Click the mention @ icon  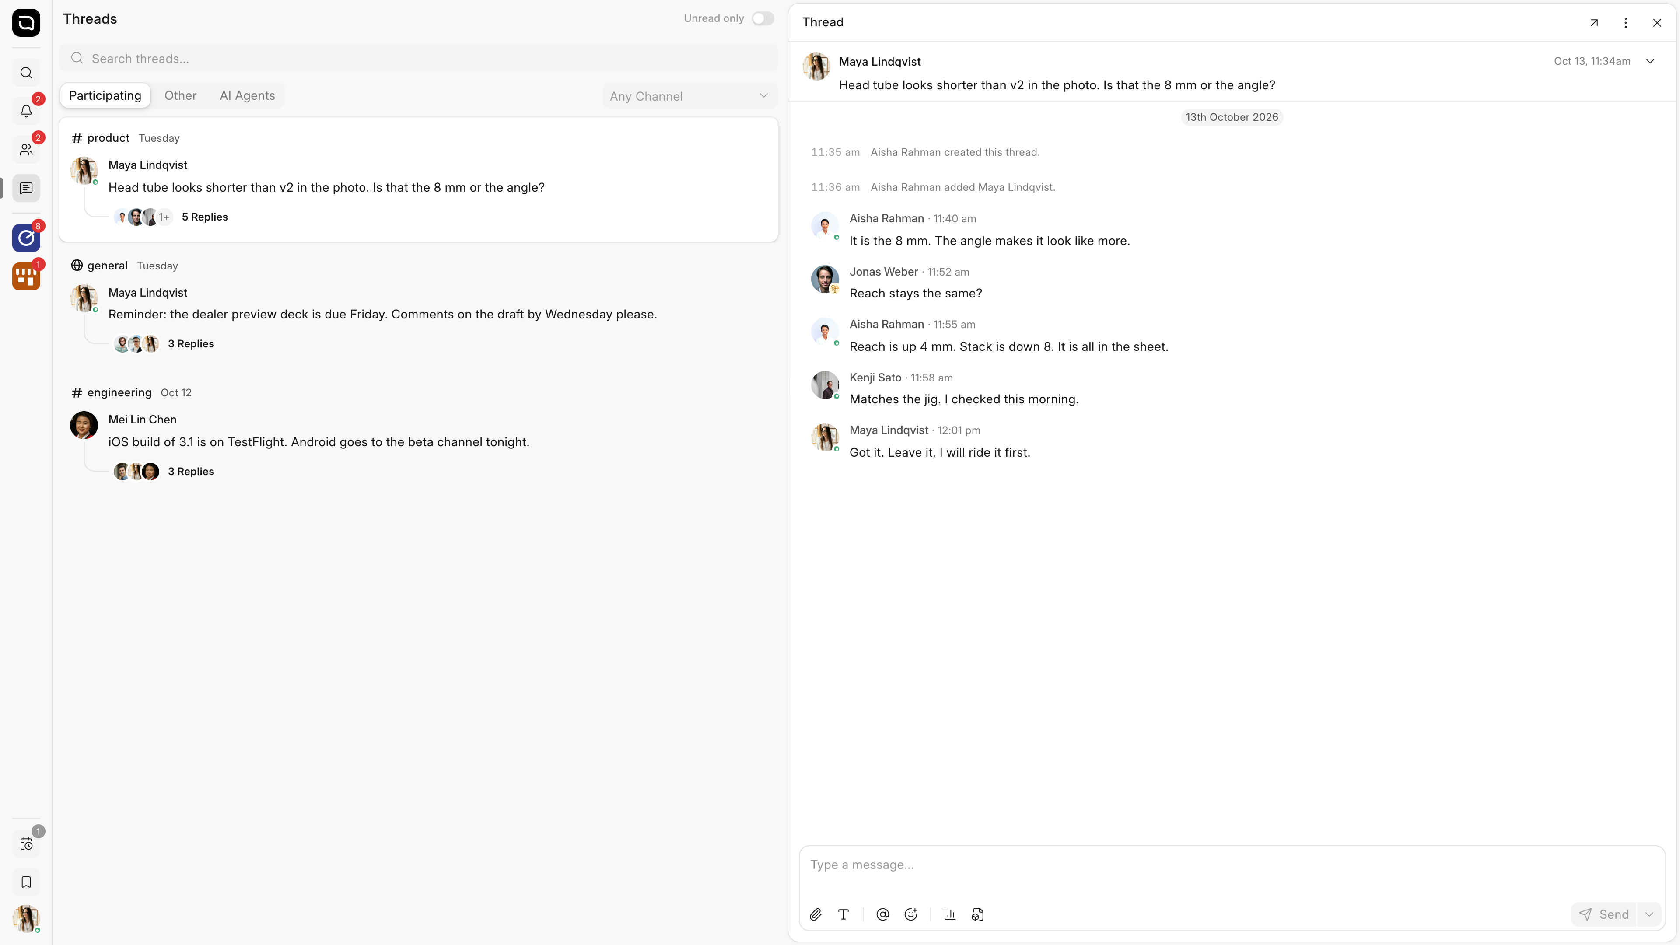(x=882, y=914)
